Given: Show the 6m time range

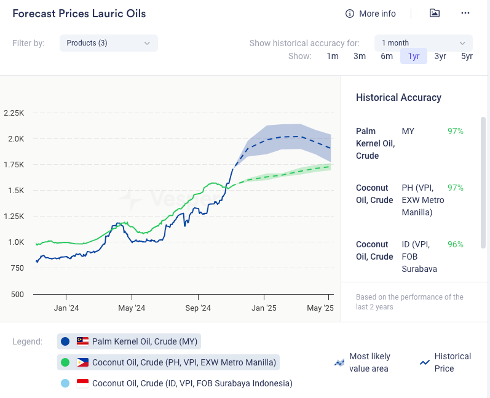Looking at the screenshot, I should pyautogui.click(x=387, y=56).
